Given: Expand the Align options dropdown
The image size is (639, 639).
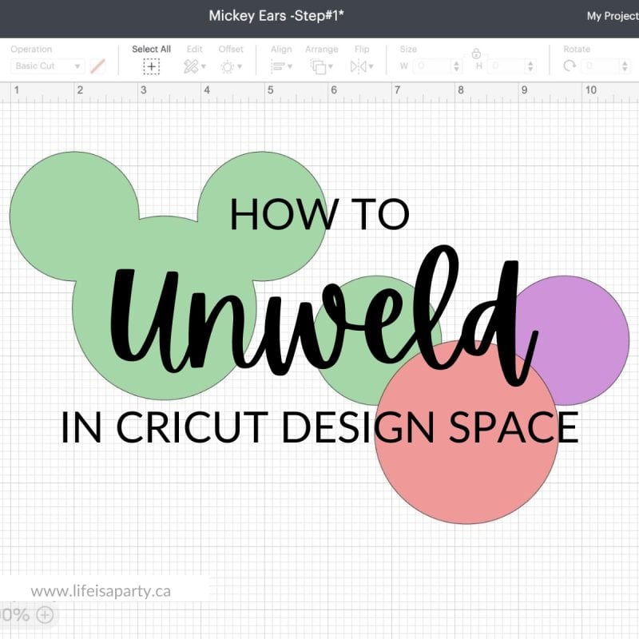Looking at the screenshot, I should [289, 65].
